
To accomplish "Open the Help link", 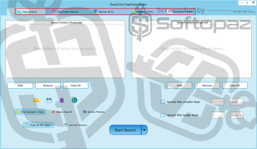I will click(245, 12).
